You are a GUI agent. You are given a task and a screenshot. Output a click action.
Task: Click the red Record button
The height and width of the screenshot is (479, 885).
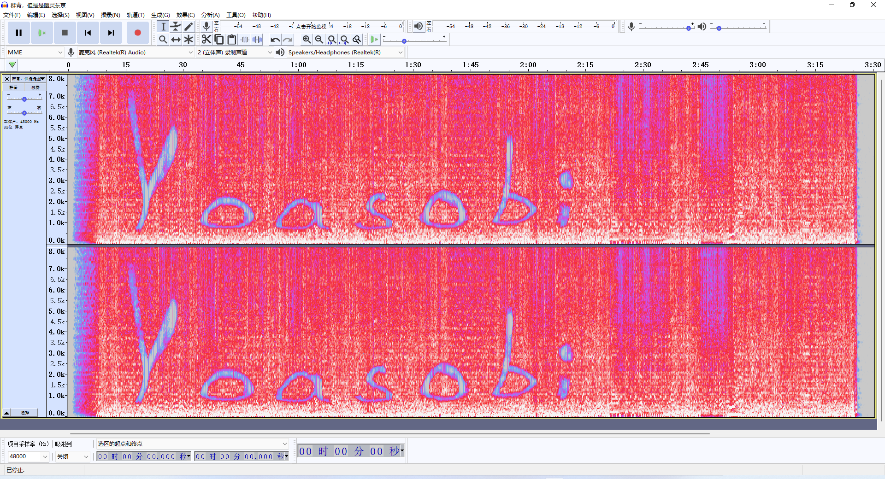pos(137,33)
